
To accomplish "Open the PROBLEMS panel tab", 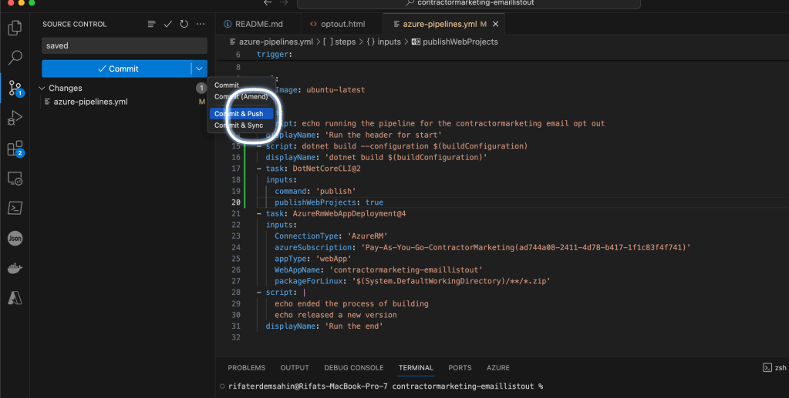I will (247, 368).
